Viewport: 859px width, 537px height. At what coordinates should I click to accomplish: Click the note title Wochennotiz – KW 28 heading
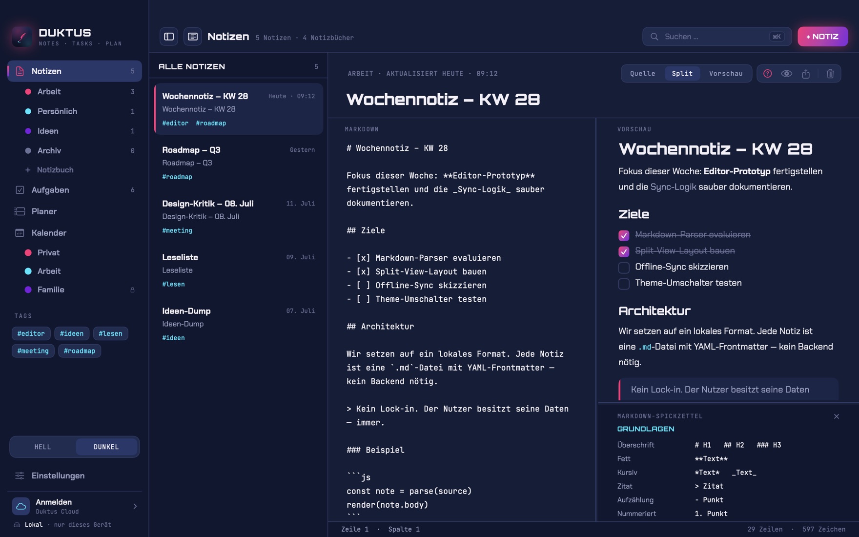click(x=443, y=100)
